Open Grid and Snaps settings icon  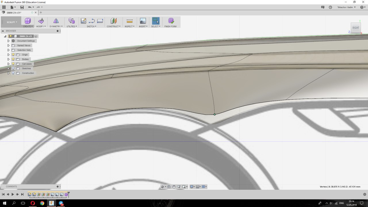[198, 187]
